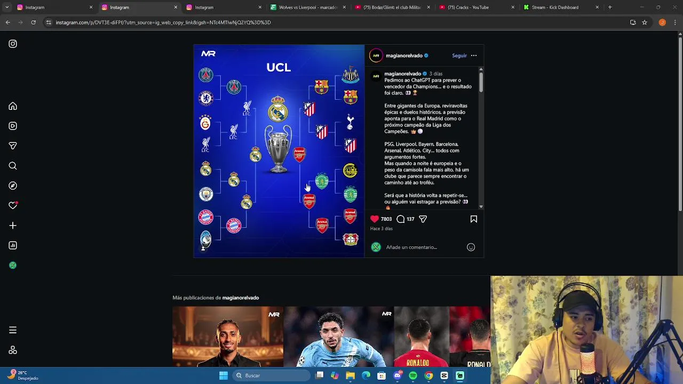Open Explore compass icon in sidebar
Screen dimensions: 683x384
[13, 186]
